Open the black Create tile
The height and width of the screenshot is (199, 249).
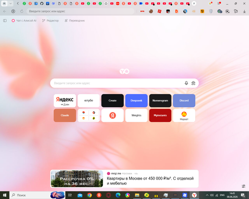(x=113, y=100)
